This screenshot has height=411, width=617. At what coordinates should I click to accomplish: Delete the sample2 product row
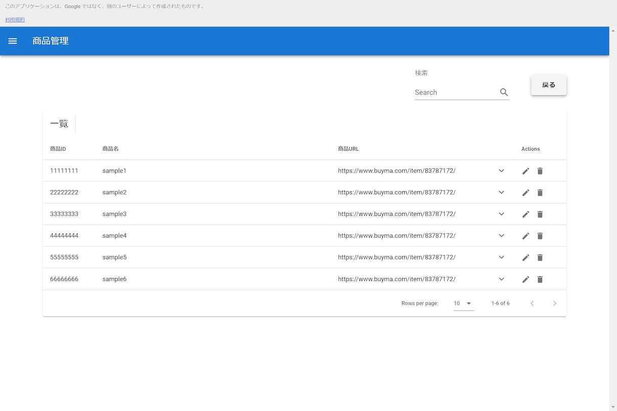(540, 193)
